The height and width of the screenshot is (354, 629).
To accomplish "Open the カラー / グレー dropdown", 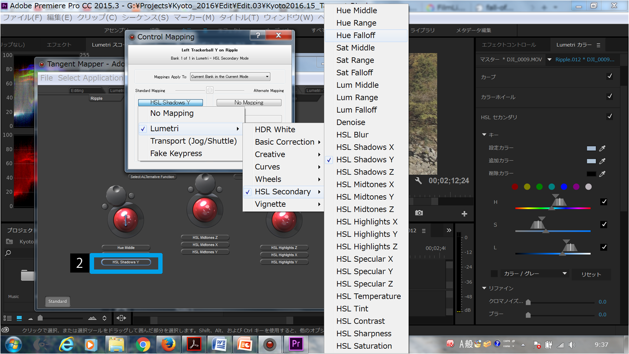I will pyautogui.click(x=534, y=273).
